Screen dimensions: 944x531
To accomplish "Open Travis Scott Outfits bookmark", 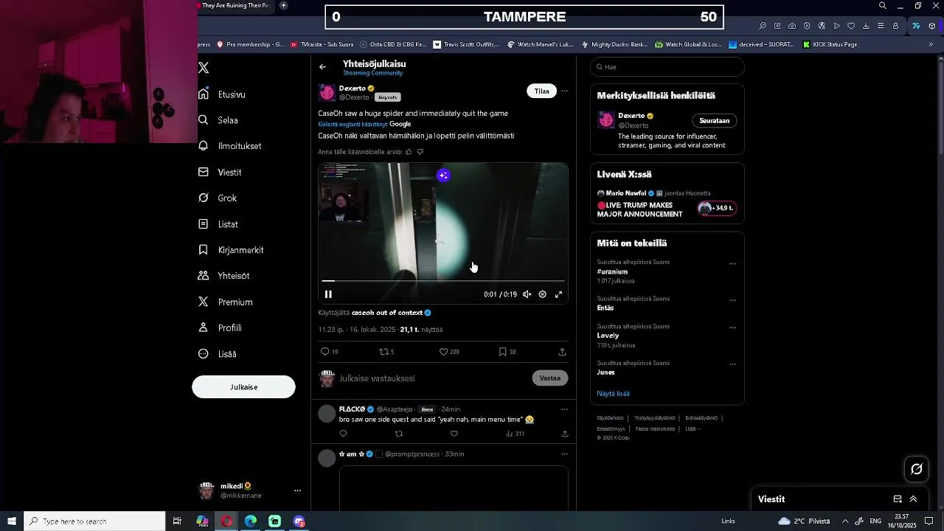I will coord(466,44).
